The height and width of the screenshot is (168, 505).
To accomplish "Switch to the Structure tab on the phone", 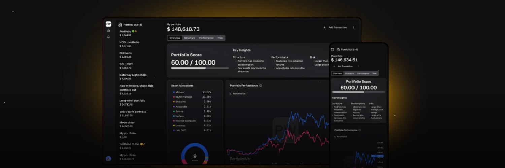I will click(349, 73).
